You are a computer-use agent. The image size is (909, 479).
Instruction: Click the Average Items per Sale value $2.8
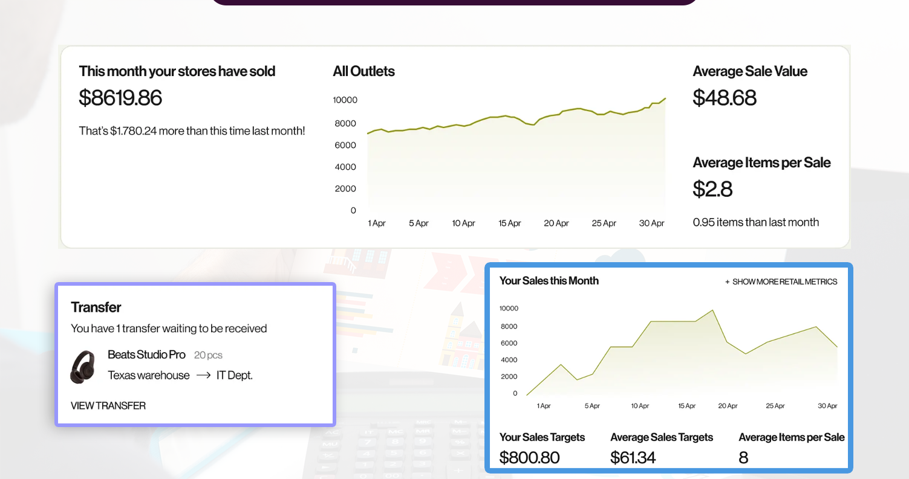click(x=712, y=189)
